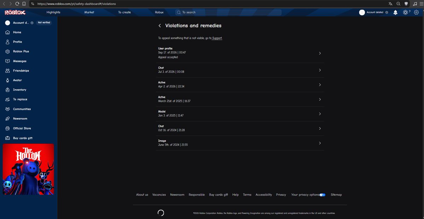Open the browser media control icon
This screenshot has height=219, width=424.
tap(415, 4)
